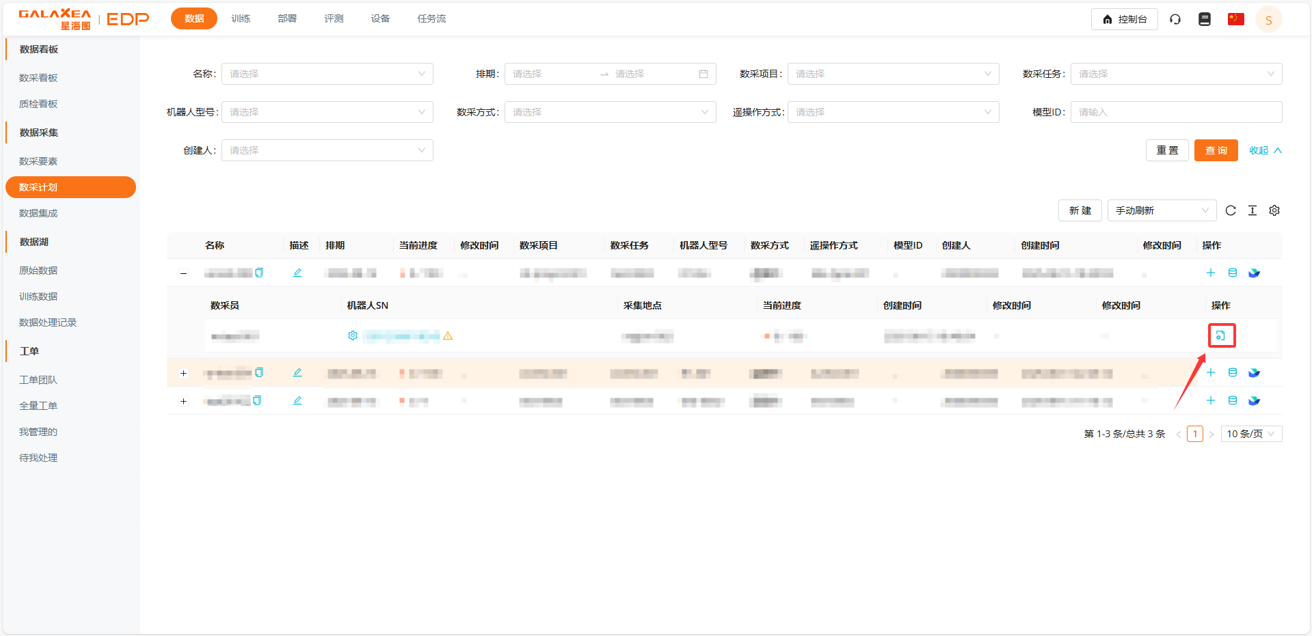Open the 10 条/页 page size dropdown
1312x636 pixels.
[1250, 434]
